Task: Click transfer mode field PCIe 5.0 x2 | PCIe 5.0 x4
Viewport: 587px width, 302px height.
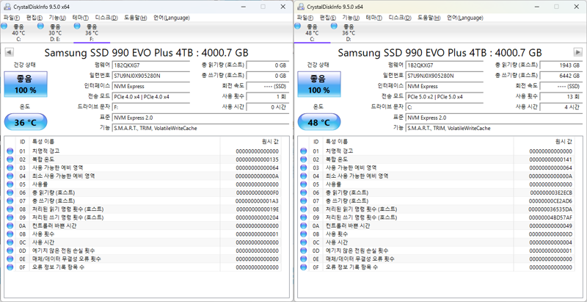Action: [x=445, y=97]
